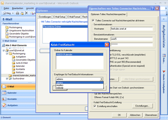Click help question mark in Eigenschaften dialog
Image resolution: width=168 pixels, height=120 pixels.
(152, 8)
